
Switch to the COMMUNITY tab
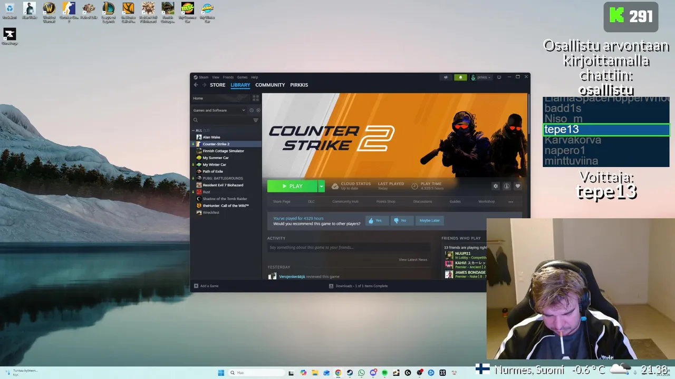tap(270, 85)
